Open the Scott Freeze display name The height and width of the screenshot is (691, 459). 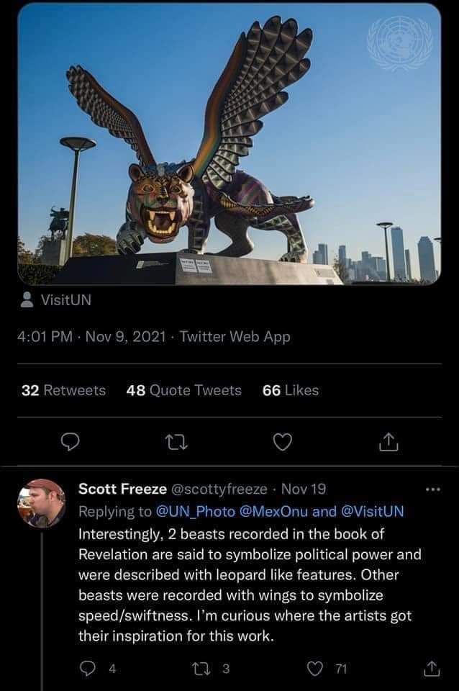121,489
